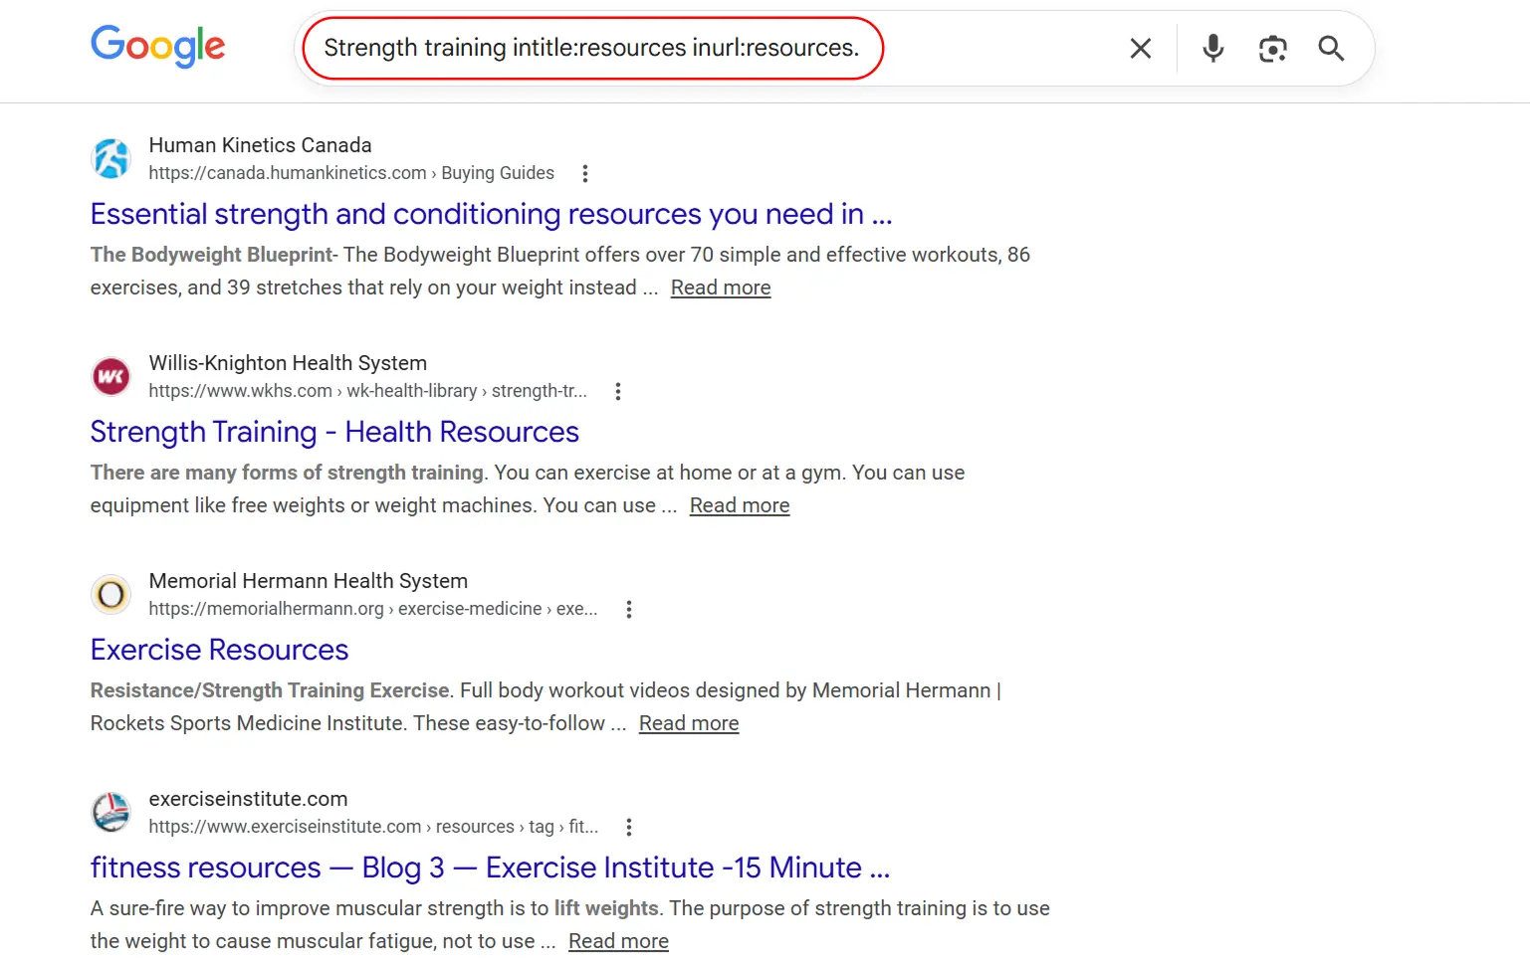The image size is (1530, 966).
Task: Start voice search with the microphone icon
Action: [1212, 47]
